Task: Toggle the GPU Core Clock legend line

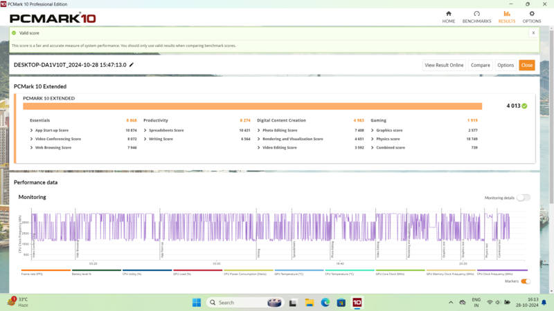Action: click(400, 272)
